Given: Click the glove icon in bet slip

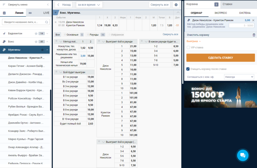Looking at the screenshot, I should (x=189, y=20).
